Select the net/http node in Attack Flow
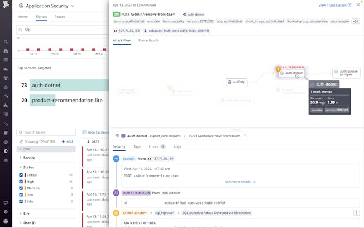Screen dimensions: 364x228 click(x=236, y=82)
